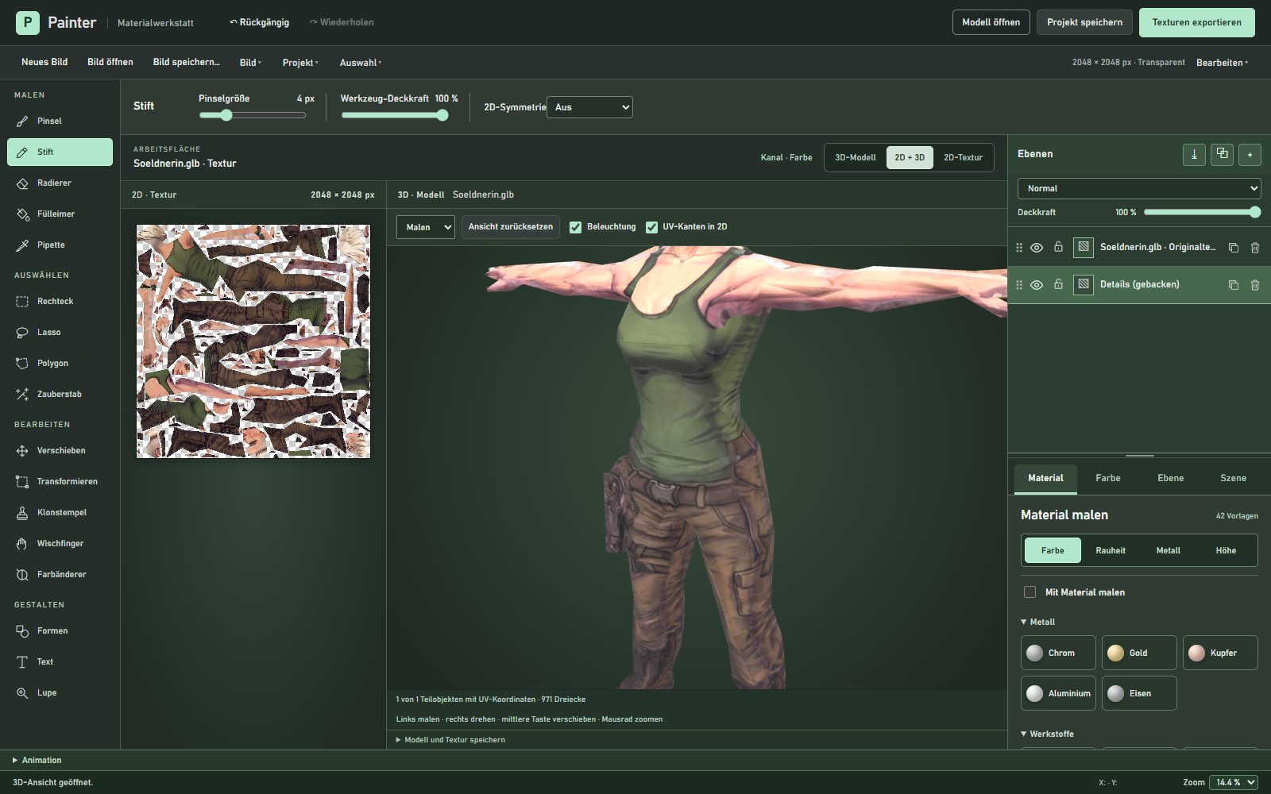Expand the Animation panel
The width and height of the screenshot is (1271, 794).
37,760
